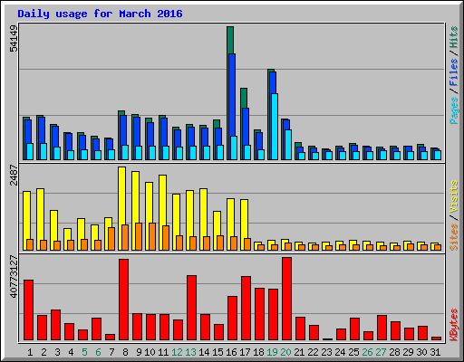
Task: Select the tallest green Hits bar for day 16
Action: pos(230,40)
